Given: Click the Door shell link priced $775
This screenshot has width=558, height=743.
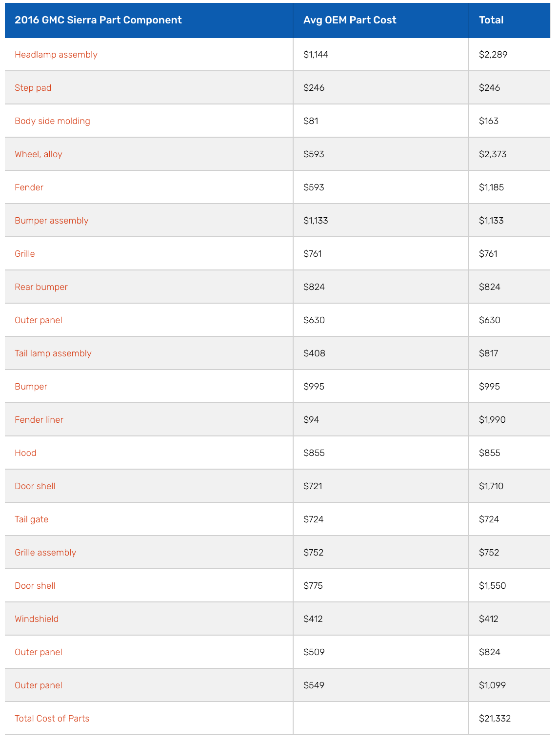Looking at the screenshot, I should click(35, 586).
